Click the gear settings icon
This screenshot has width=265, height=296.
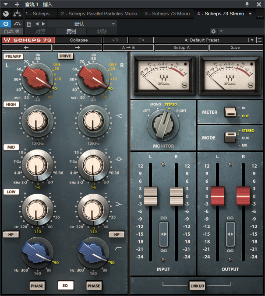click(213, 31)
